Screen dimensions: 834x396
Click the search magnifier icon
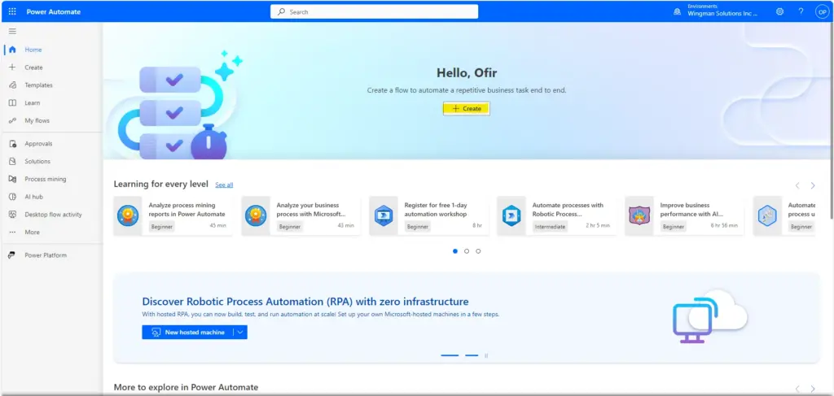coord(281,11)
